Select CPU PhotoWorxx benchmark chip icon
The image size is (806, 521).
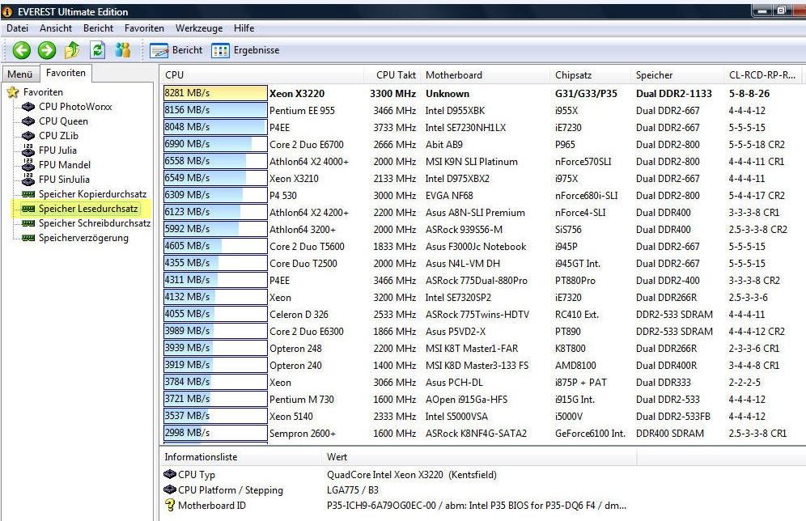pyautogui.click(x=28, y=107)
